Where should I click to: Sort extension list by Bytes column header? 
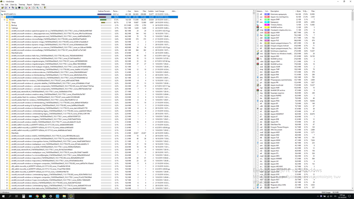(x=298, y=11)
